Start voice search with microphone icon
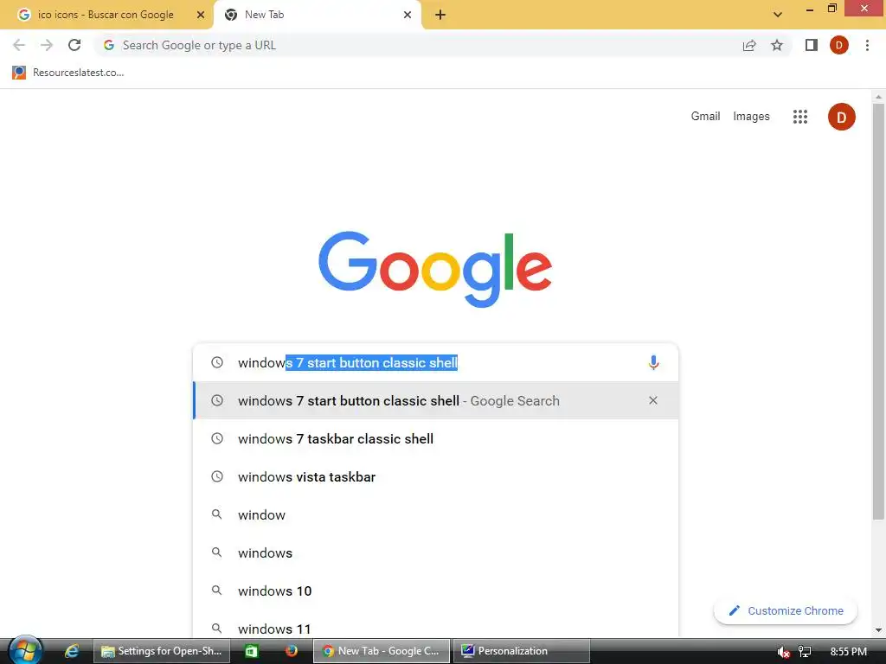 [x=653, y=362]
